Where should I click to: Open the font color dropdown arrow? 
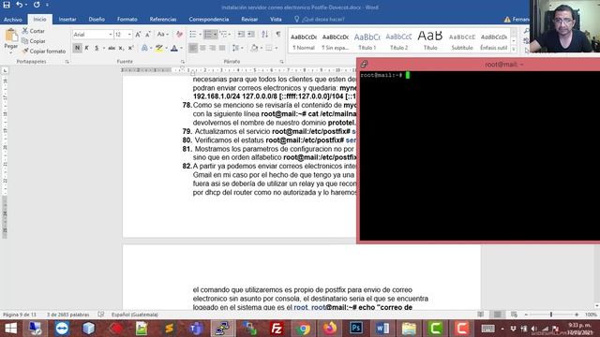(181, 48)
